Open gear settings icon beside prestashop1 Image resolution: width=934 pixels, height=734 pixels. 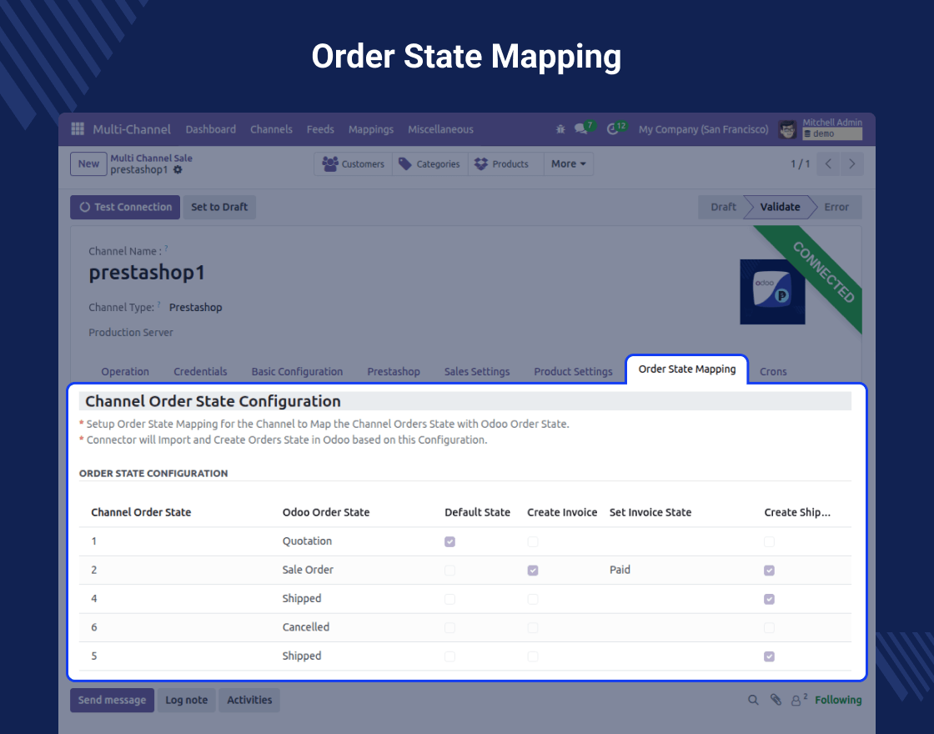178,170
